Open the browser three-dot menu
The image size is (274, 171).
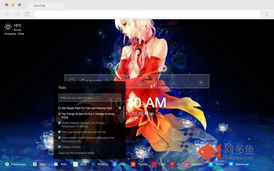[x=267, y=14]
